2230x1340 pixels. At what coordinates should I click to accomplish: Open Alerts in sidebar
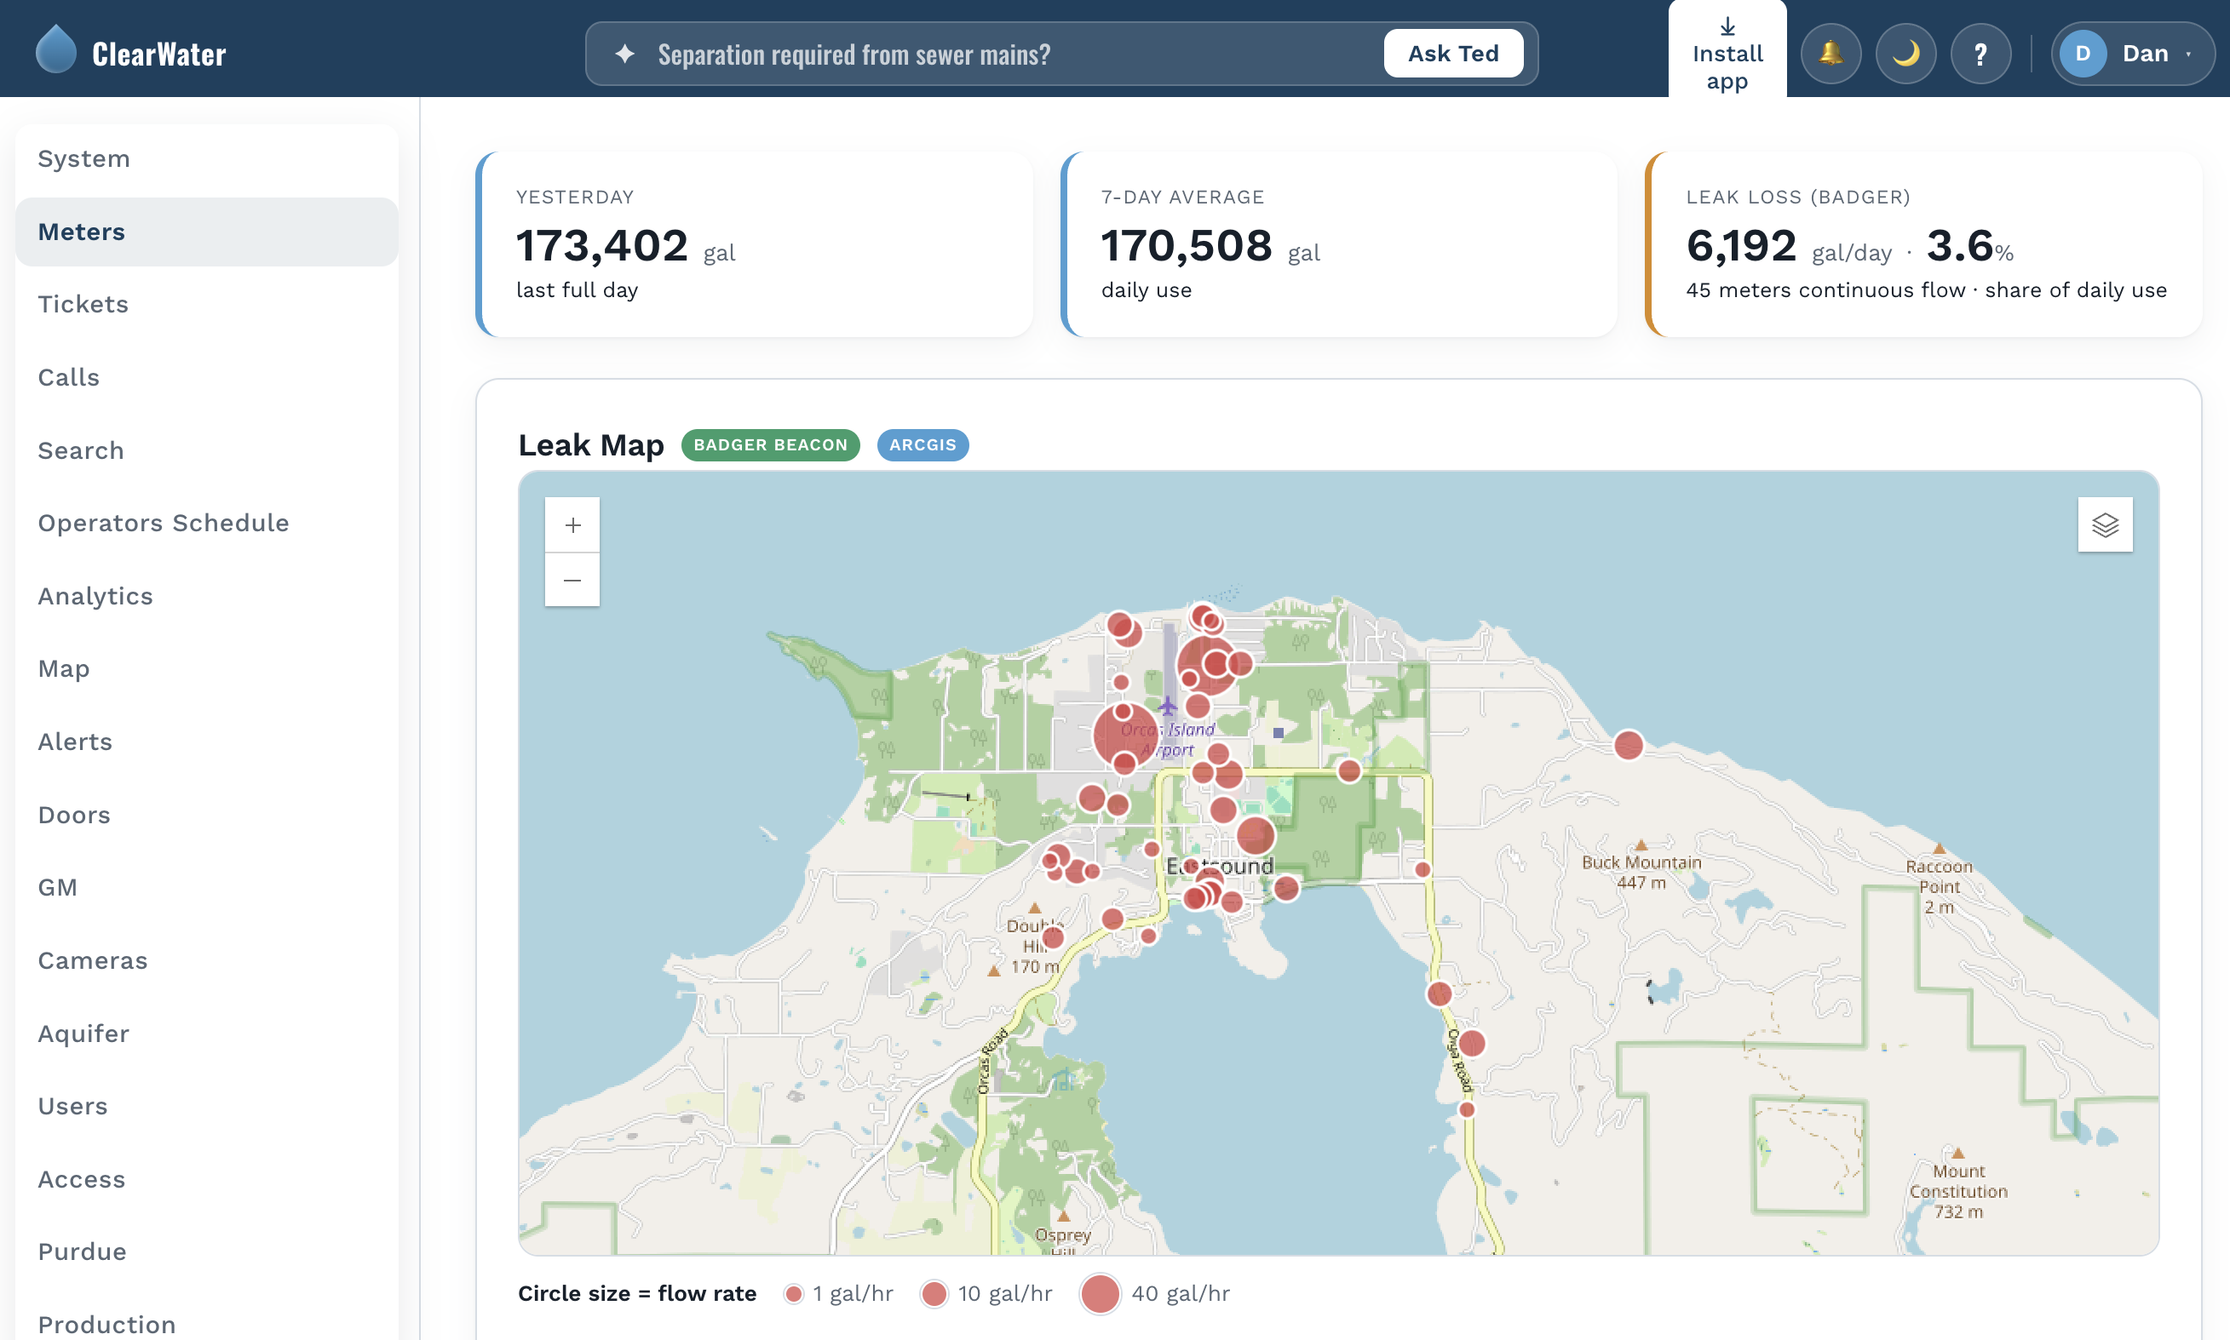pyautogui.click(x=207, y=742)
